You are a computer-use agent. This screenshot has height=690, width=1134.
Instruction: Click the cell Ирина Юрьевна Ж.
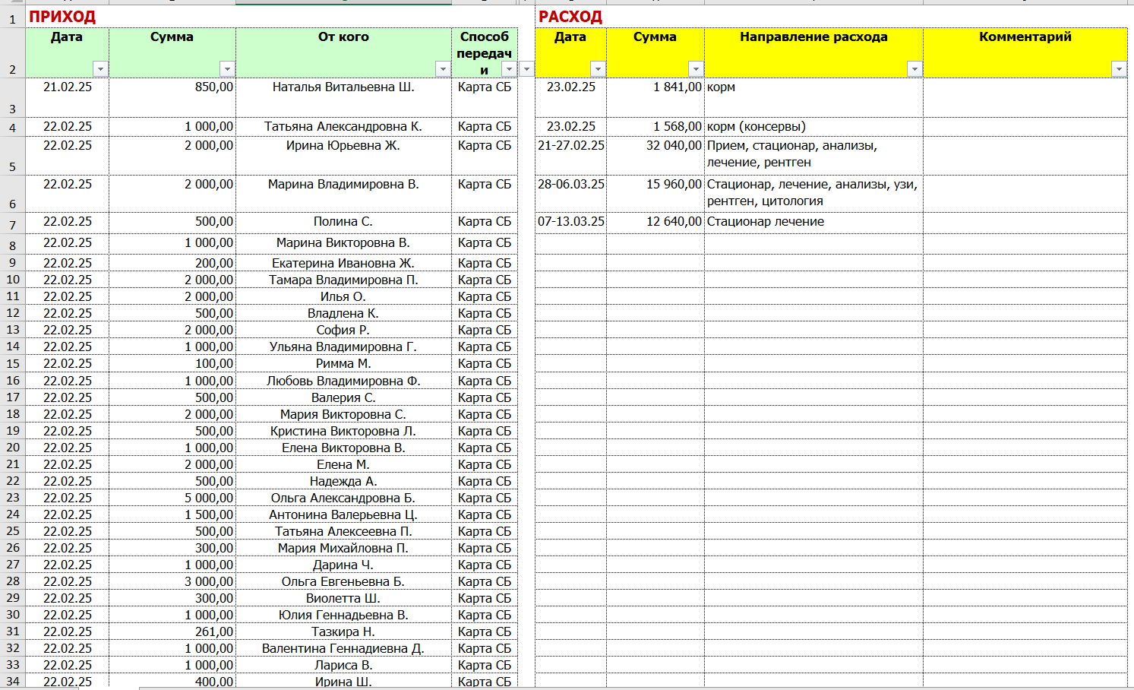coord(344,156)
